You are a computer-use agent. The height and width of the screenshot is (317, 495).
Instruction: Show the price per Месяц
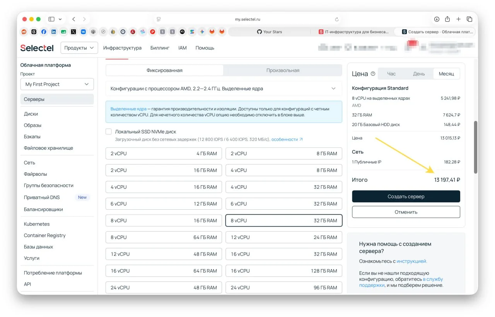[x=446, y=74]
